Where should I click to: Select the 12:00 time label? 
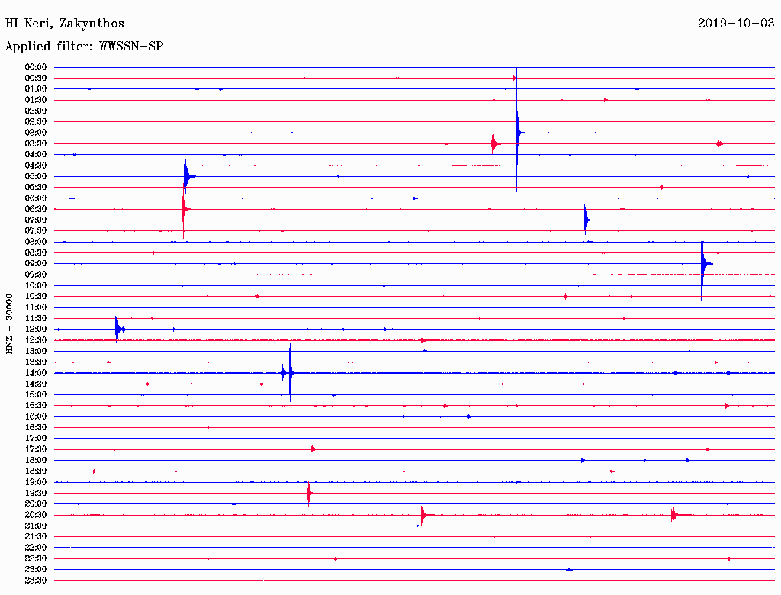pyautogui.click(x=35, y=330)
